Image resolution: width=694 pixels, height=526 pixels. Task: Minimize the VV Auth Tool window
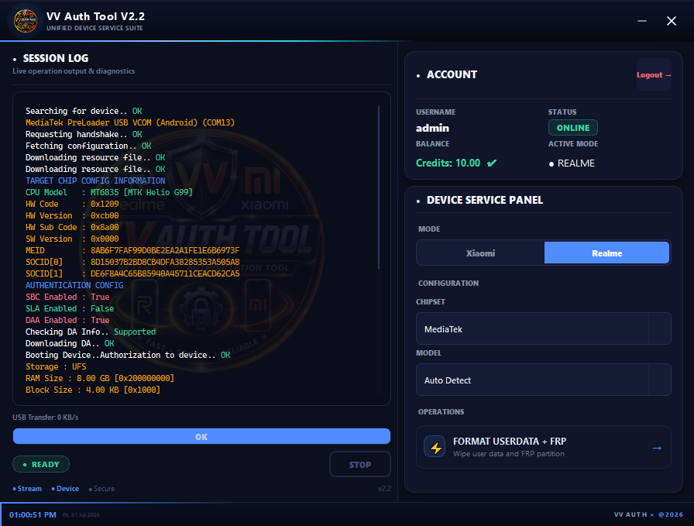642,21
